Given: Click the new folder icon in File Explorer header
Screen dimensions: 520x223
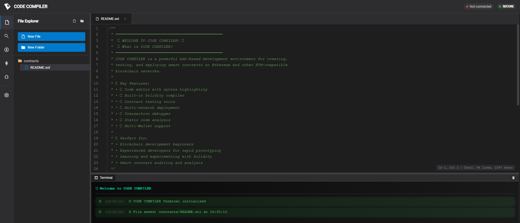Looking at the screenshot, I should [x=82, y=21].
